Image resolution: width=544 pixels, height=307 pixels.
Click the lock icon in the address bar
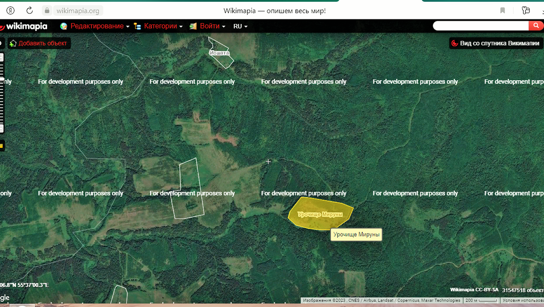coord(47,10)
